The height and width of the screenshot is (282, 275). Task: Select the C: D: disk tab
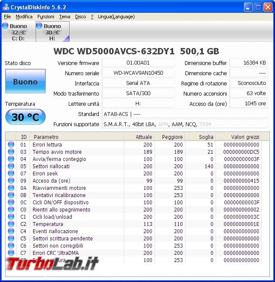coord(18,32)
